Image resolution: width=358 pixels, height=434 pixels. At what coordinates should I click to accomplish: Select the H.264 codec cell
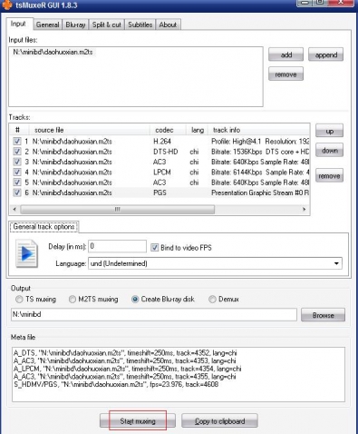(162, 142)
